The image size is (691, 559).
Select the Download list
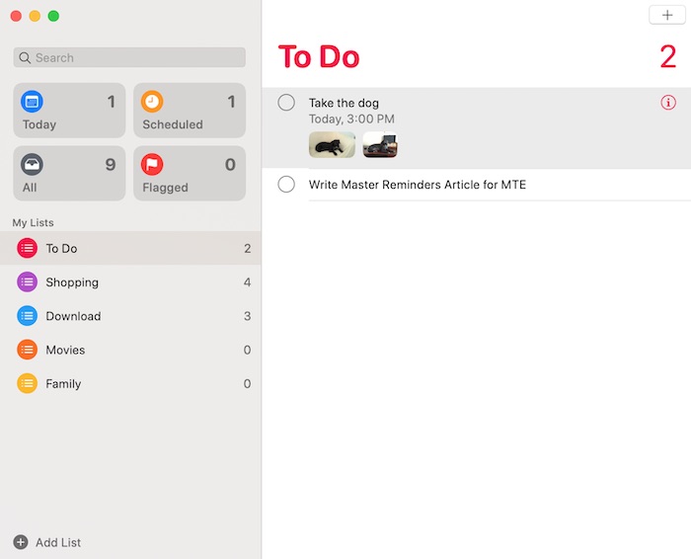coord(130,316)
